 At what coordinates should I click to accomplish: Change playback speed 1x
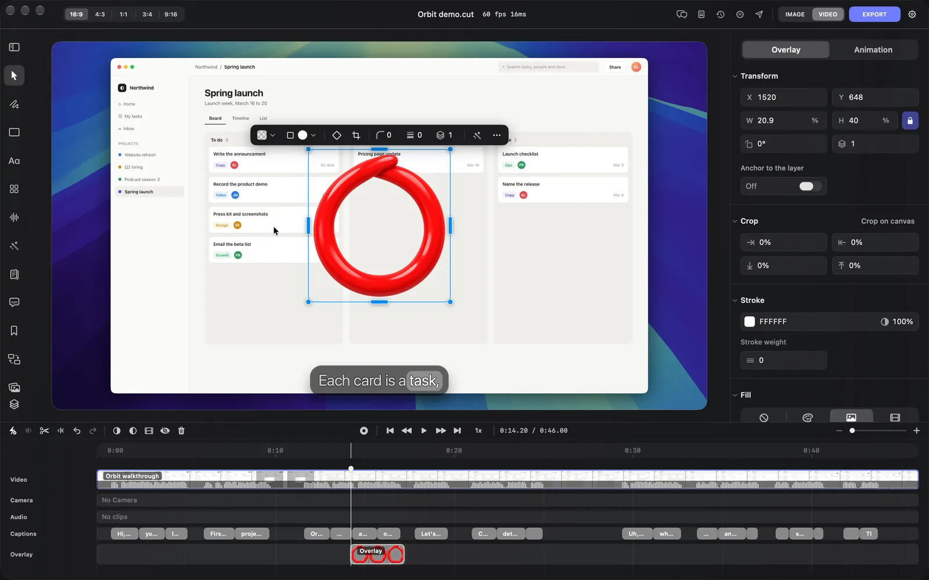pyautogui.click(x=478, y=430)
